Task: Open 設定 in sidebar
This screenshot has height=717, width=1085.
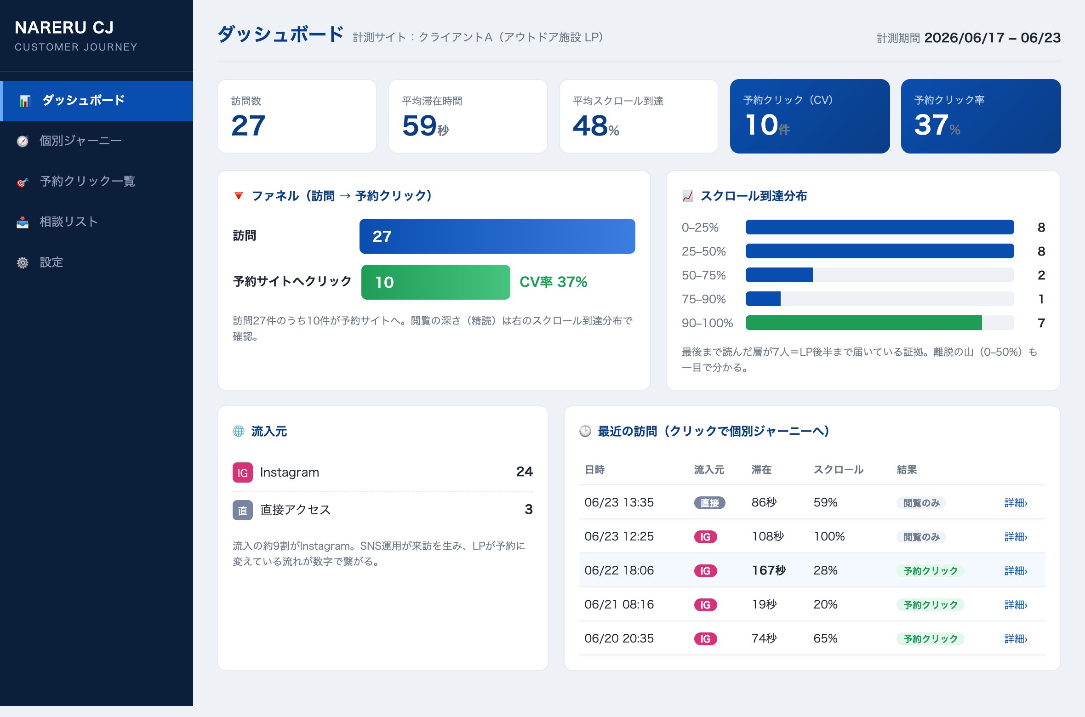Action: pos(97,262)
